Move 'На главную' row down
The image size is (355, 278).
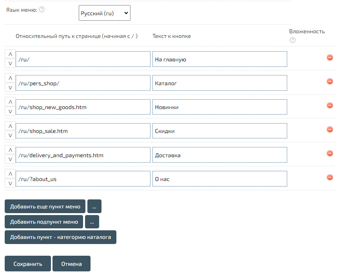[10, 64]
